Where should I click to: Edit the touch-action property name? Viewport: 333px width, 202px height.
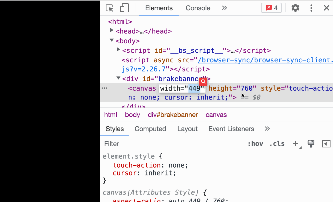click(x=136, y=165)
